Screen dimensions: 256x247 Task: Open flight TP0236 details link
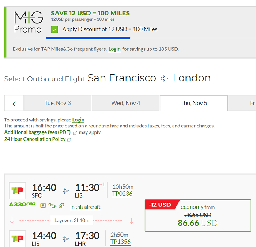[x=122, y=194]
